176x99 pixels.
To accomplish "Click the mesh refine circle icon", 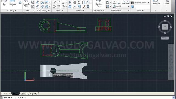I will pos(32,7).
